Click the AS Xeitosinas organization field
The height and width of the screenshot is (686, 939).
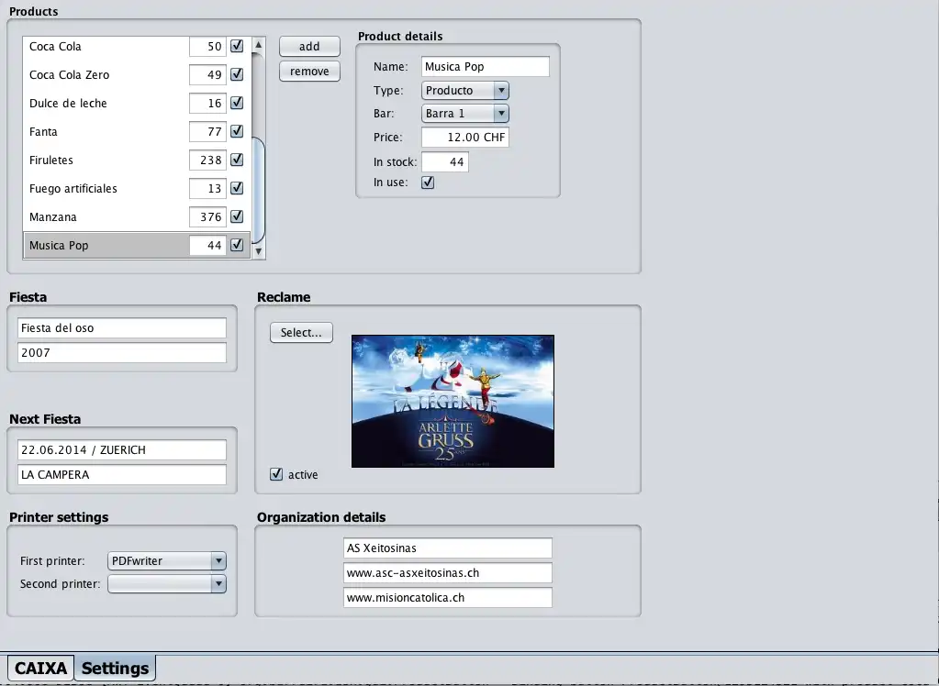(448, 548)
